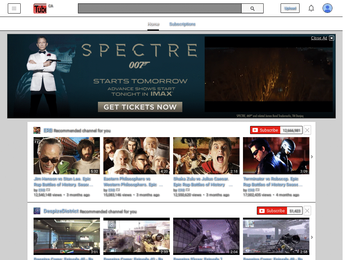Click ERB byline under Eastern Philosophers video
The image size is (347, 260).
click(111, 190)
